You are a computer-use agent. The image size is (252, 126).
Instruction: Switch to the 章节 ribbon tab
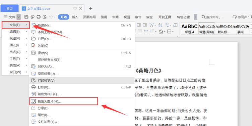point(138,17)
